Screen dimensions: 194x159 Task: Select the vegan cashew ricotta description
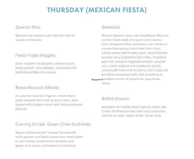[49, 139]
